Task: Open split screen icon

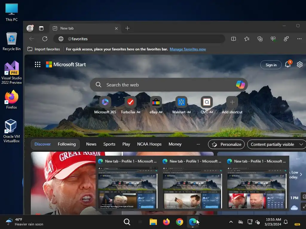Action: click(233, 39)
